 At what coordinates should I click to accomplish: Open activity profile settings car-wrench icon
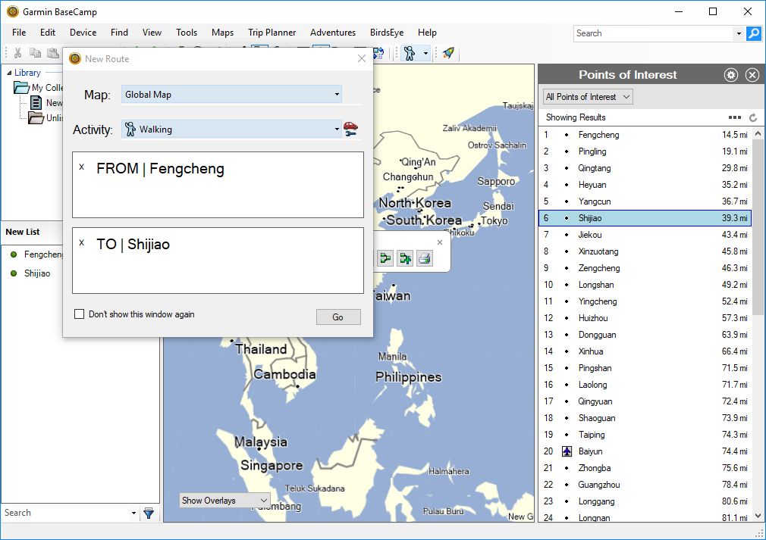point(350,130)
